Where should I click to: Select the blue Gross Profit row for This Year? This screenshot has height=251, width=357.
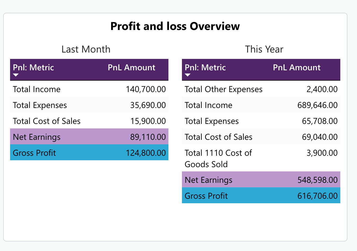coord(261,196)
